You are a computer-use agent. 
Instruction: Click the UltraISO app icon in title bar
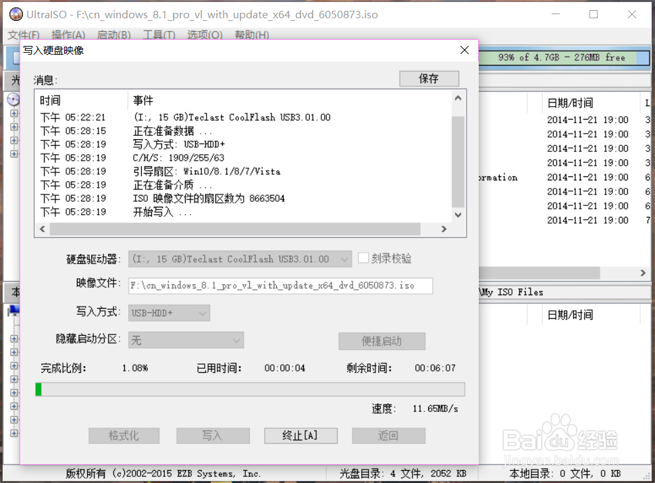16,14
